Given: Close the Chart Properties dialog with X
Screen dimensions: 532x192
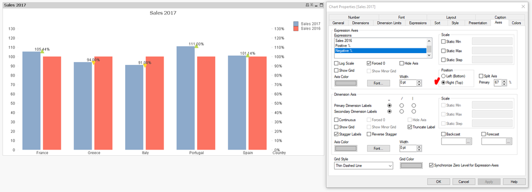Looking at the screenshot, I should click(x=523, y=6).
